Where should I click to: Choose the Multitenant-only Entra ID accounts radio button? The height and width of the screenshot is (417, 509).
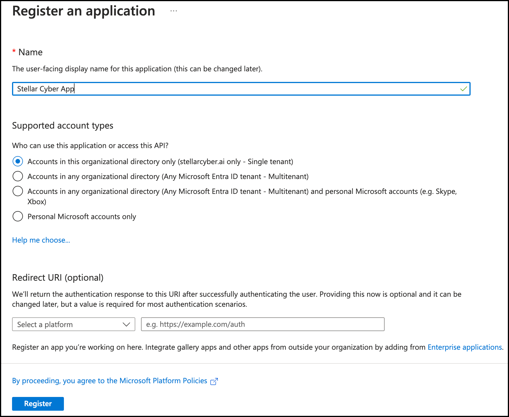pyautogui.click(x=18, y=176)
